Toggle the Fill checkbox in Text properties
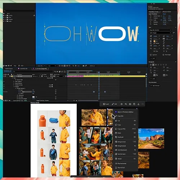Image resolution: width=180 pixels, height=180 pixels. 151,41
